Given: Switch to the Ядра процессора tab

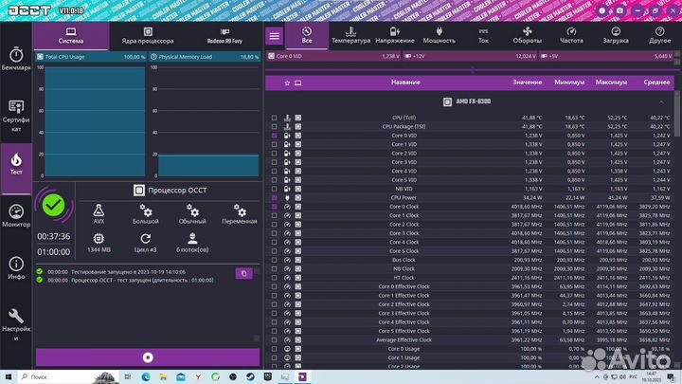Looking at the screenshot, I should (x=148, y=36).
